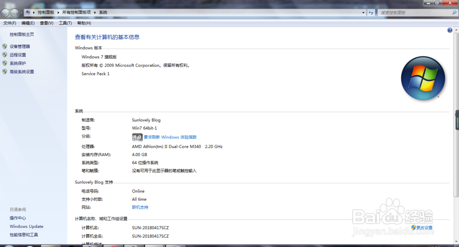Click the model value Win7 64bit-1
Screen dimensions: 459x247
tap(144, 128)
